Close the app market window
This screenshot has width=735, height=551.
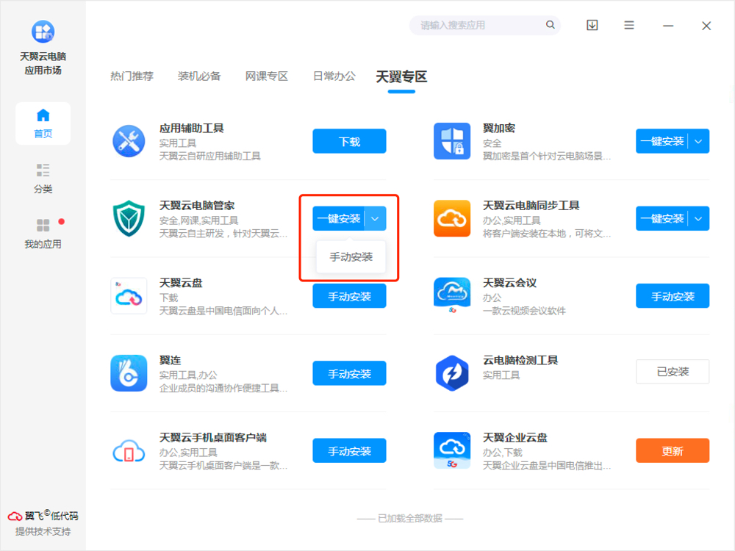pyautogui.click(x=706, y=25)
